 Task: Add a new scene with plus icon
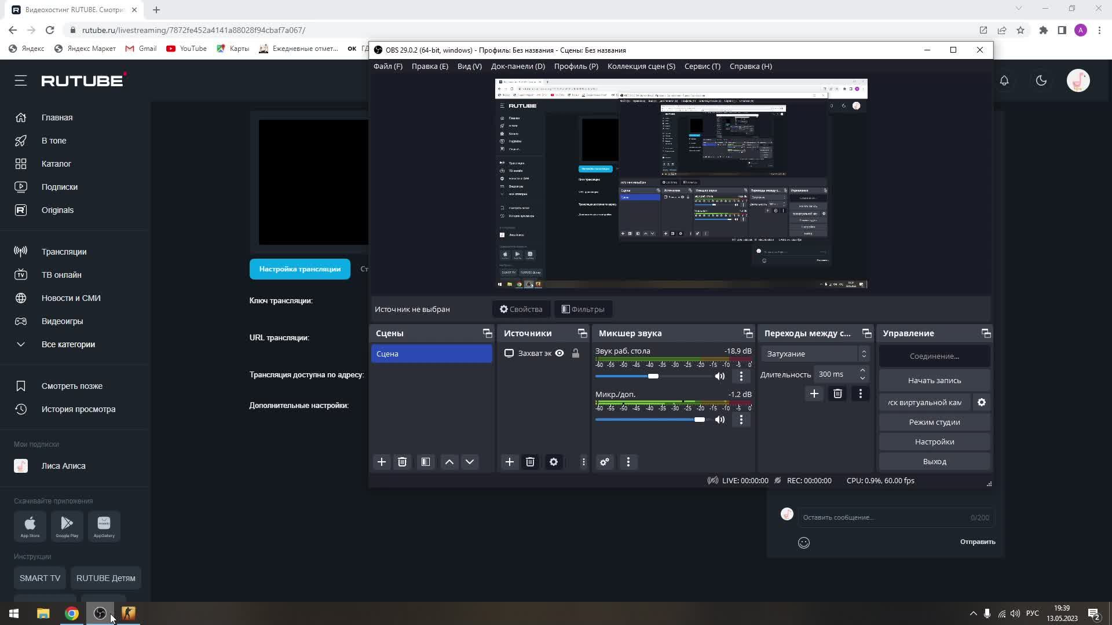[382, 462]
